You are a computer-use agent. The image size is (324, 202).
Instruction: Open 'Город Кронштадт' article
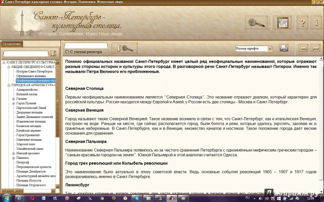point(28,135)
